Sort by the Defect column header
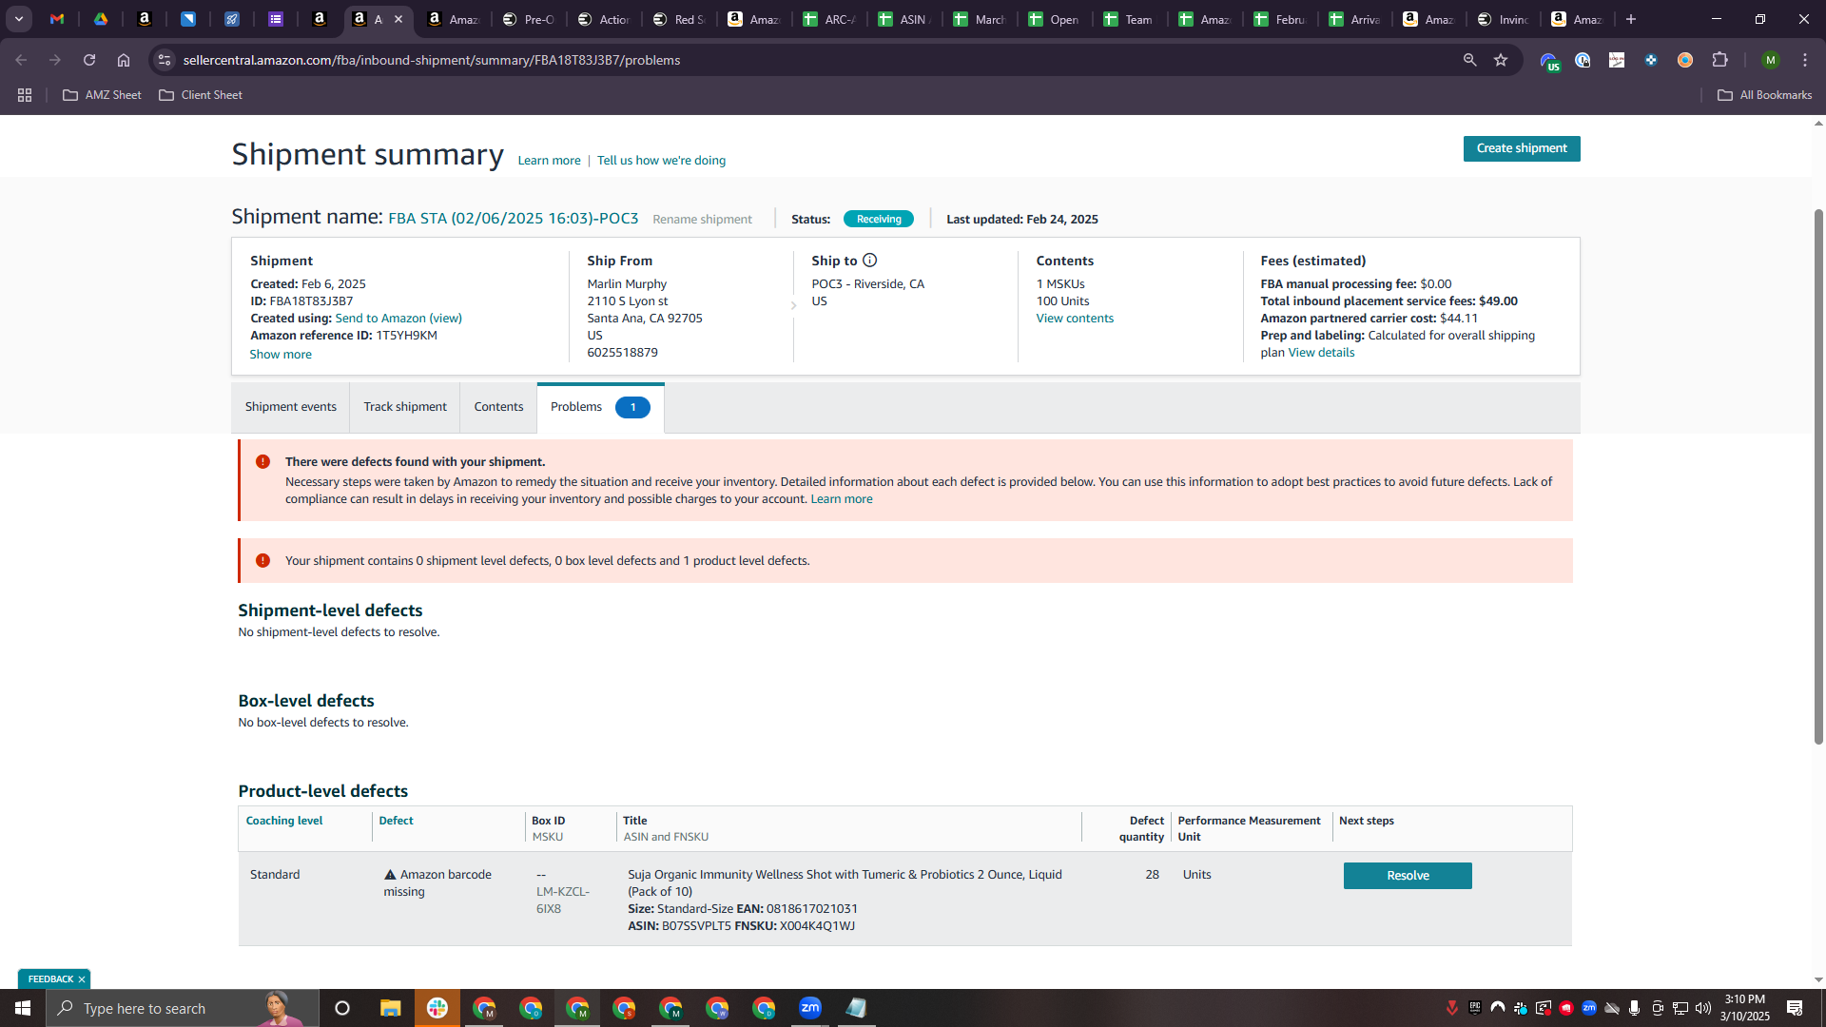The width and height of the screenshot is (1826, 1027). 396,821
